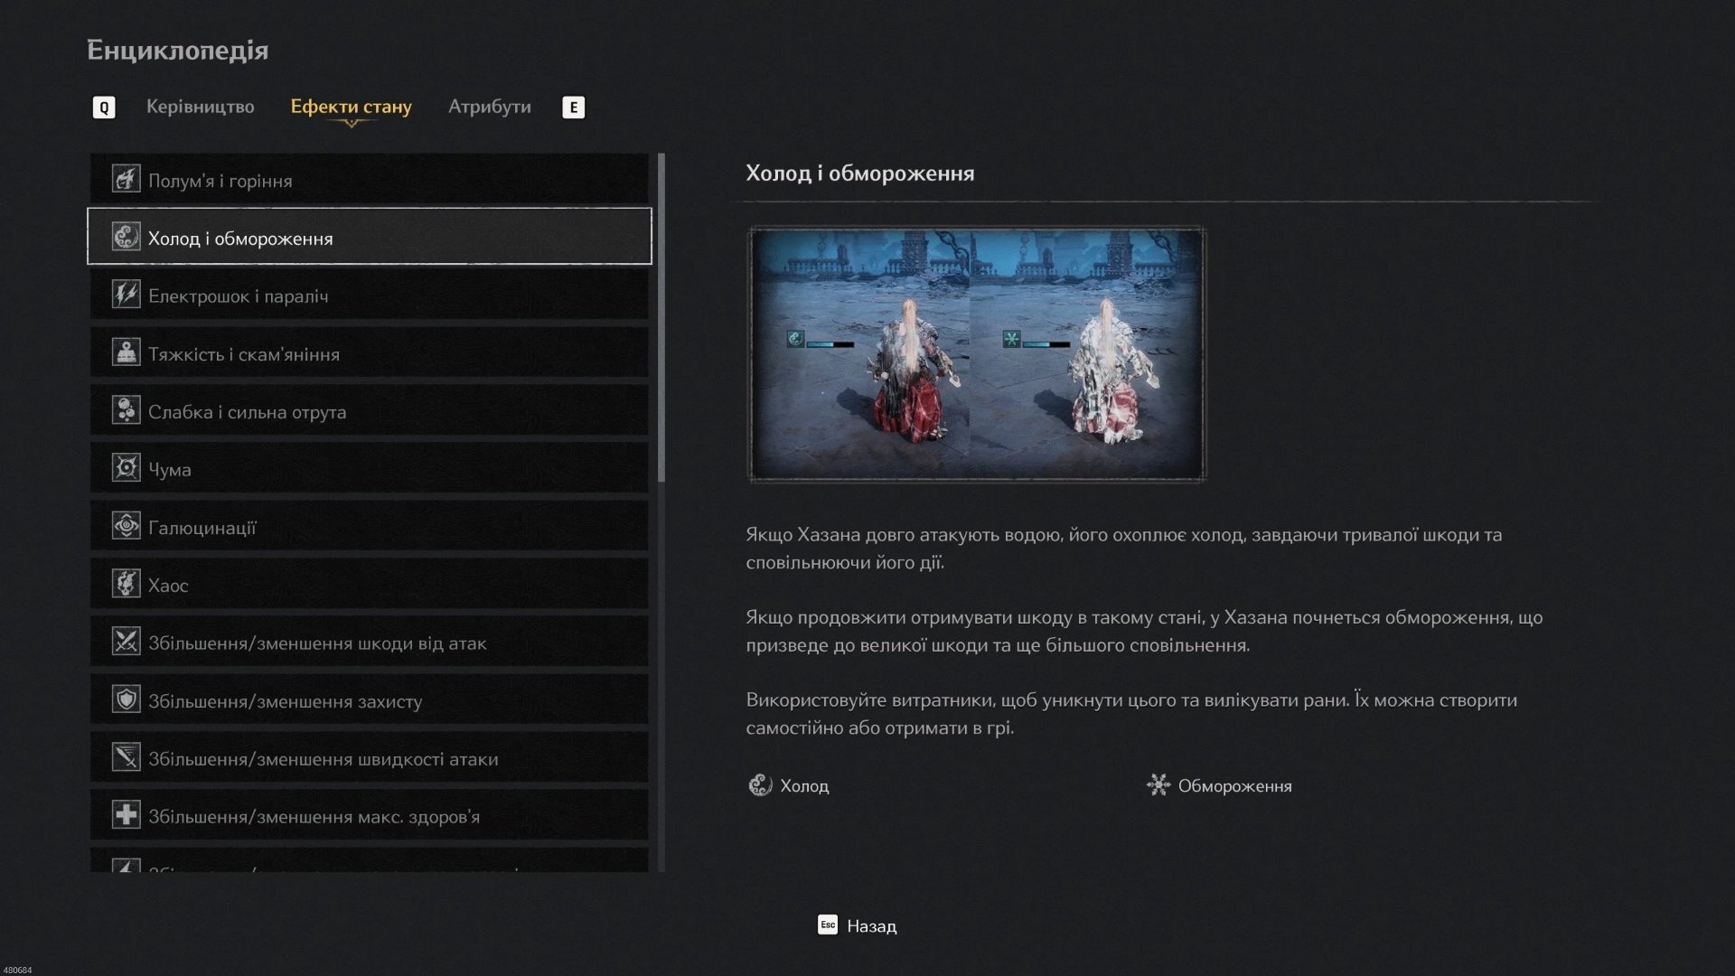Click the plague icon beside Чума
The width and height of the screenshot is (1735, 976).
(x=126, y=468)
